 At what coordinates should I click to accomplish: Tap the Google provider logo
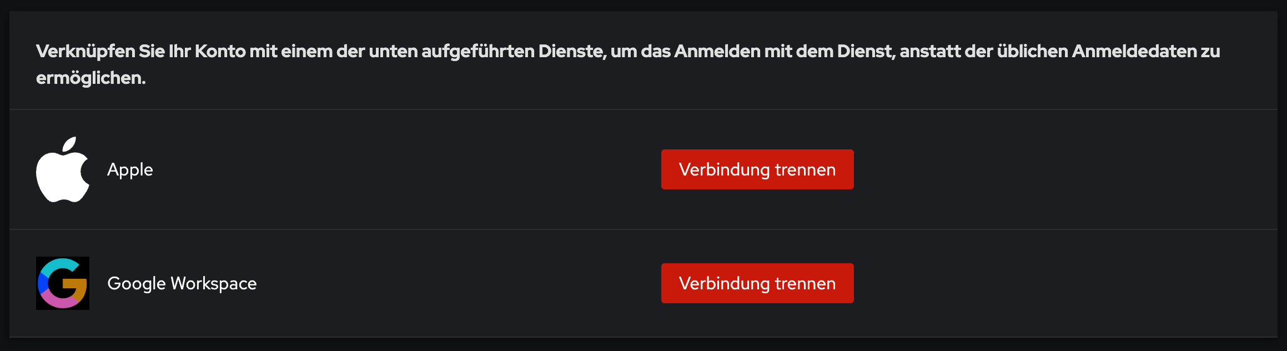pyautogui.click(x=62, y=283)
